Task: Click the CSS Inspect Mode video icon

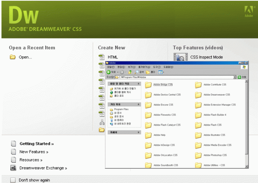Action: click(x=180, y=57)
